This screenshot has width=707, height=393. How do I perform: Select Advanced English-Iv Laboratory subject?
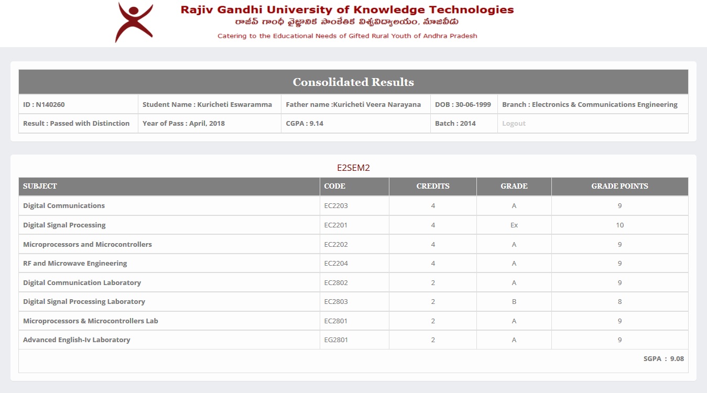[77, 340]
